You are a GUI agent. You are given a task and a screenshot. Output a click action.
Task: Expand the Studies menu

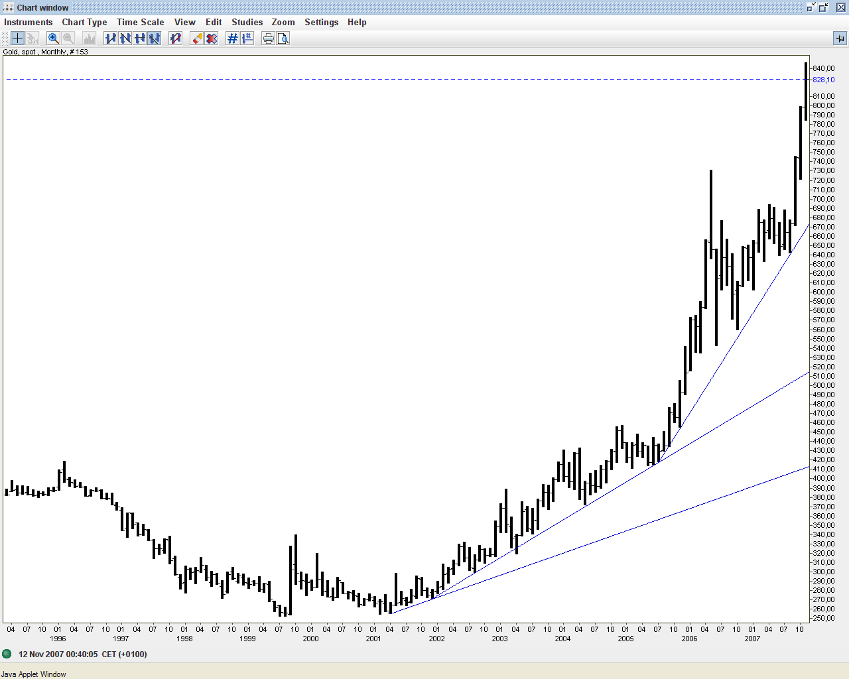coord(247,22)
